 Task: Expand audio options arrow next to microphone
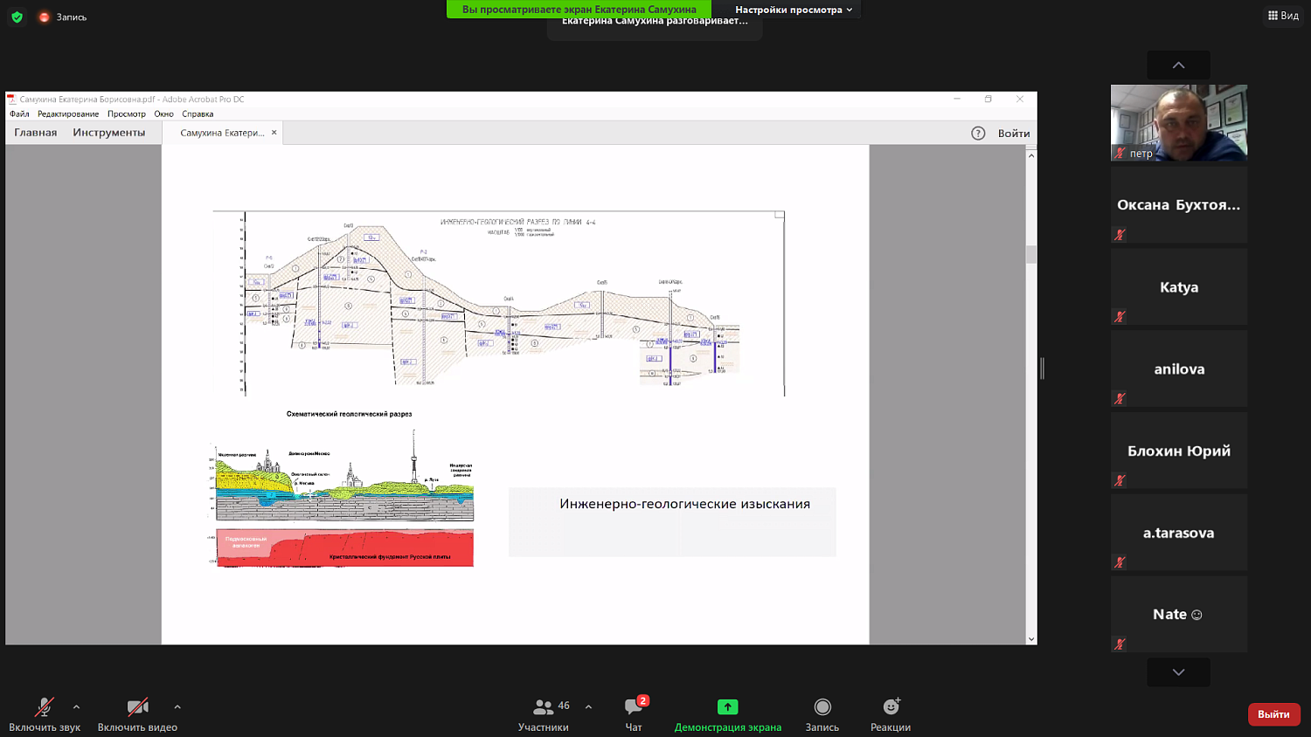(76, 706)
